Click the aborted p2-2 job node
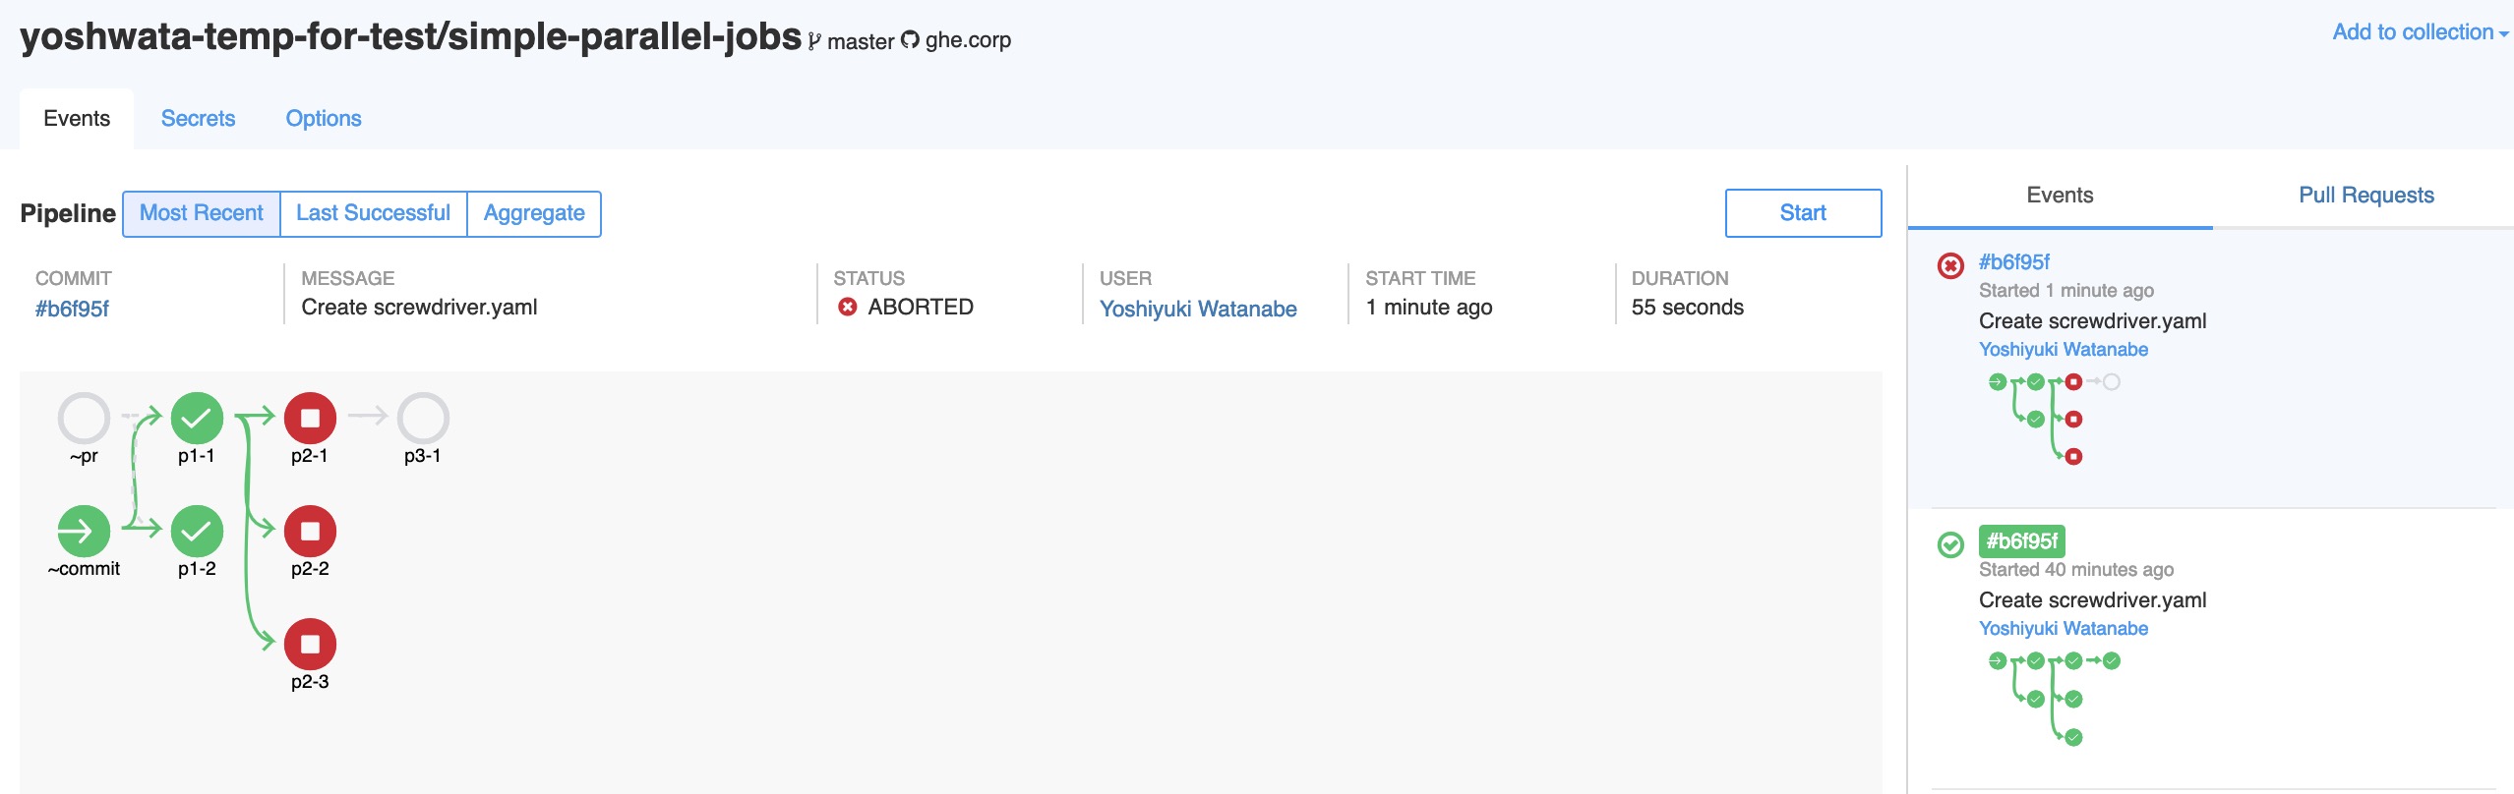 pos(310,532)
